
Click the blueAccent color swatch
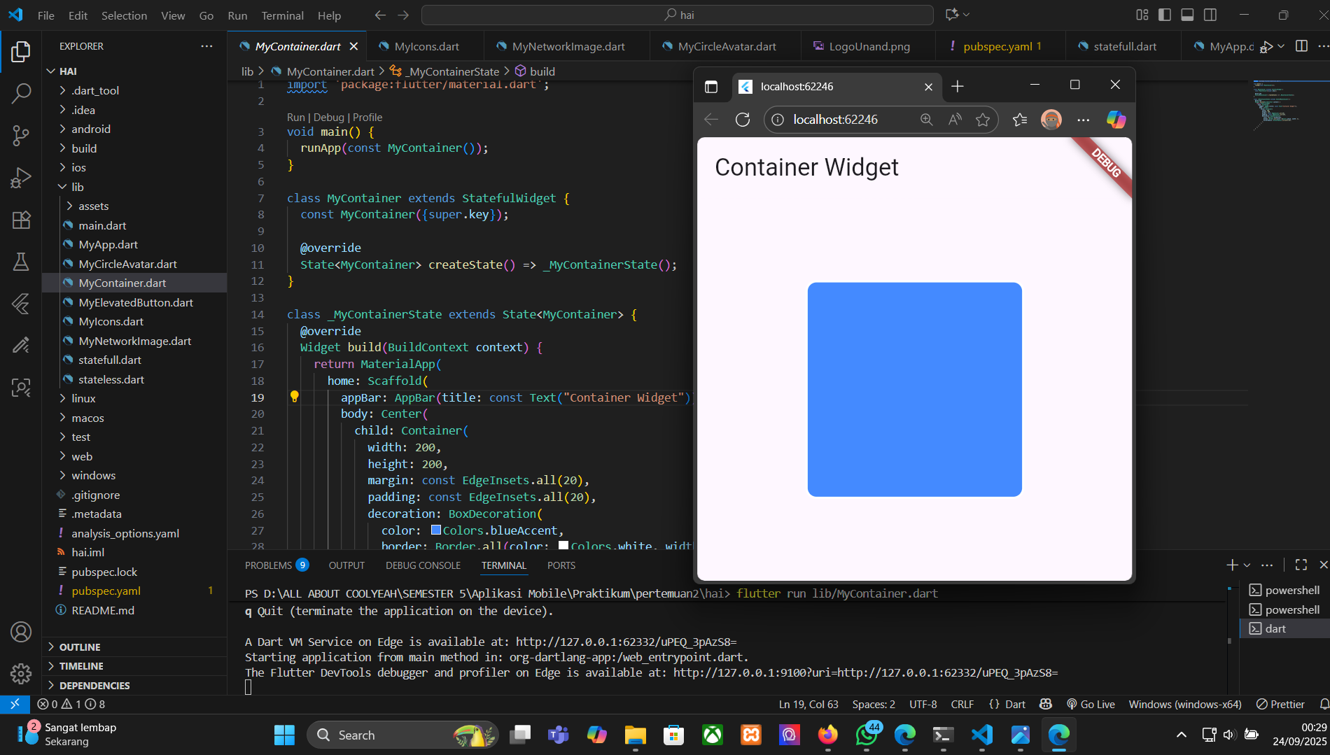click(435, 530)
